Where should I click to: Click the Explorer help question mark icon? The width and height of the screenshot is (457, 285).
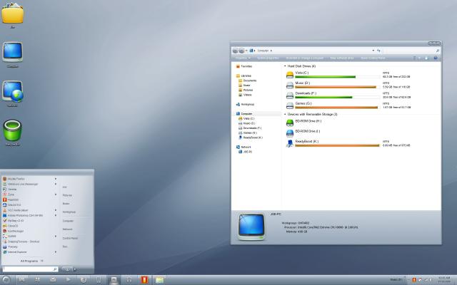tap(436, 58)
